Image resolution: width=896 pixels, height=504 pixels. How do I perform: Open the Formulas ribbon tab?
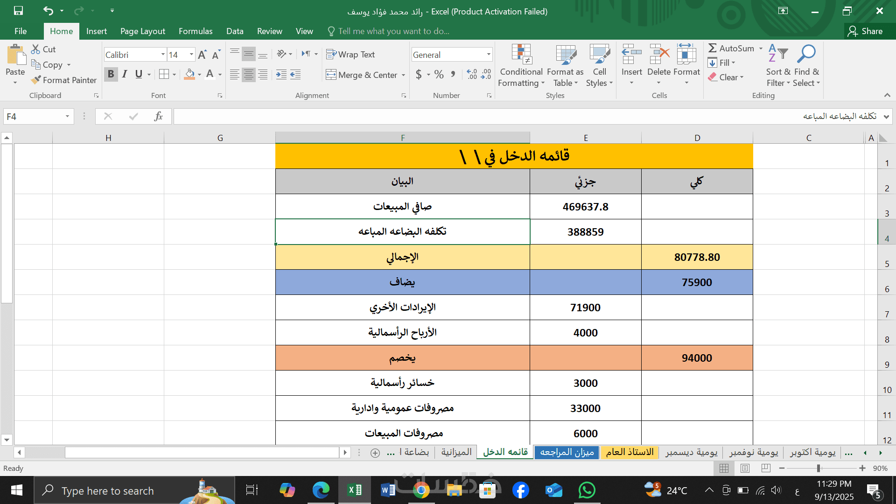coord(196,31)
